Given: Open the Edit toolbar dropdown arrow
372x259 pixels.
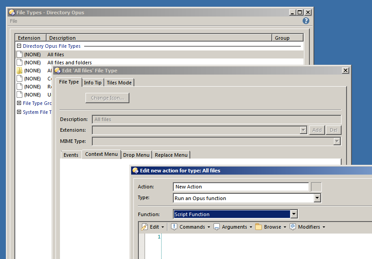Looking at the screenshot, I should (x=163, y=227).
